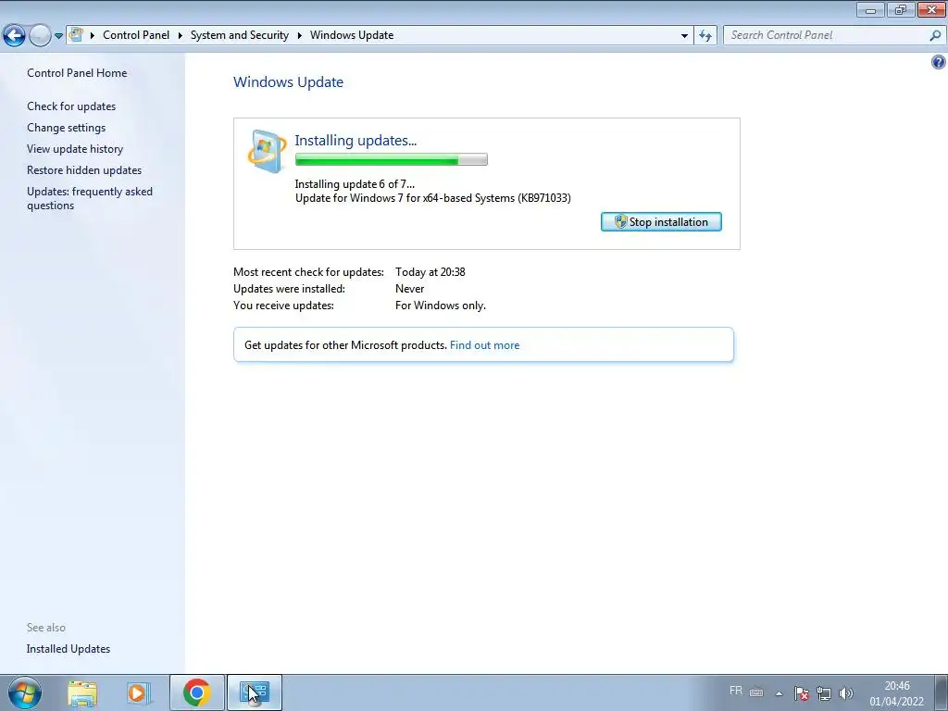This screenshot has height=711, width=948.
Task: Click the Windows Update page heading
Action: point(289,82)
